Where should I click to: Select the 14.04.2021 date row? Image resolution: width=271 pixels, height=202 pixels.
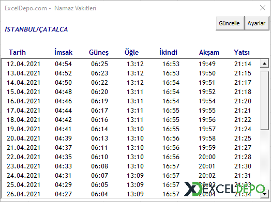(x=130, y=83)
